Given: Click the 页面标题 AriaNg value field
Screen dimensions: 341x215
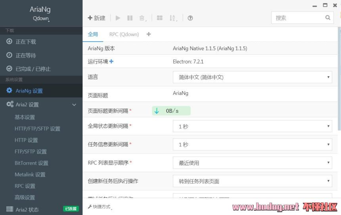Looking at the screenshot, I should pos(180,93).
